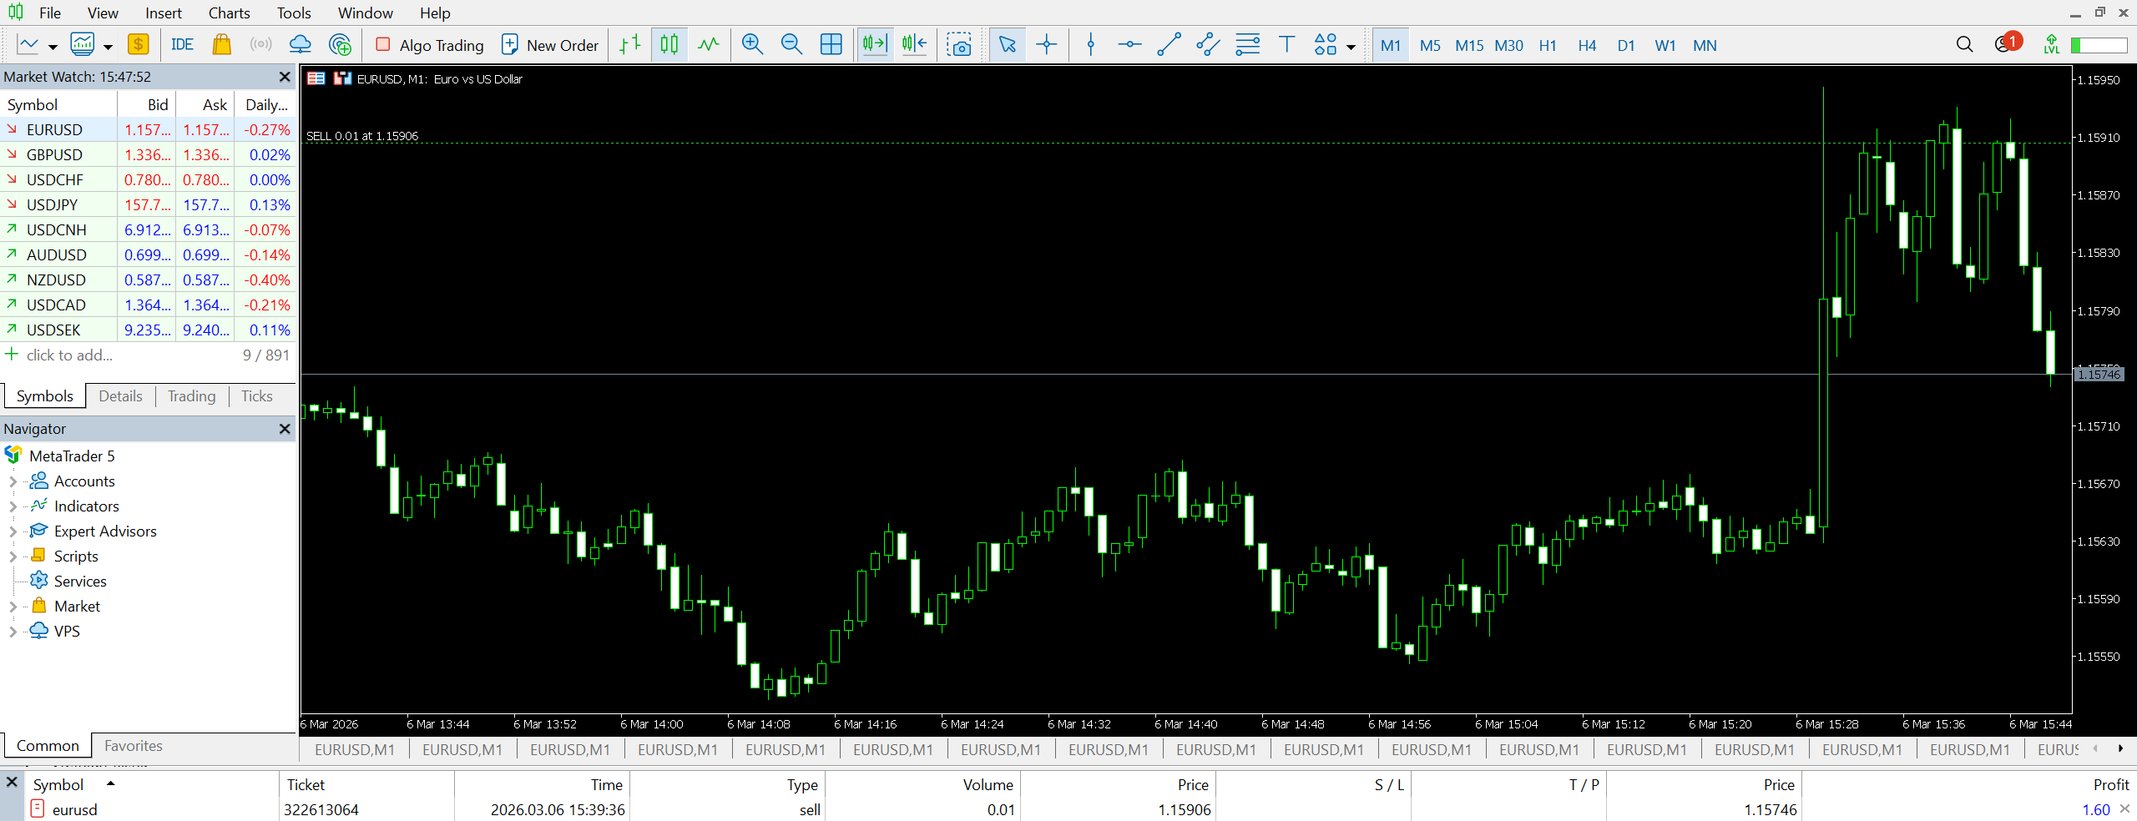Image resolution: width=2137 pixels, height=821 pixels.
Task: Select the text label tool
Action: point(1287,45)
